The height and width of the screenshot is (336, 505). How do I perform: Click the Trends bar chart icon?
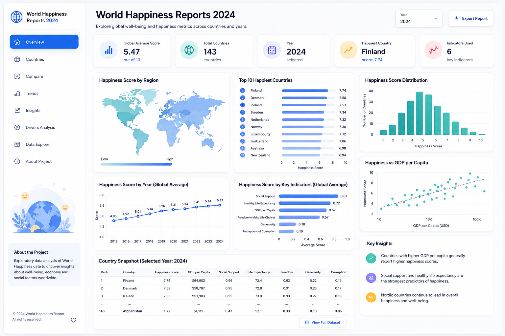coord(17,94)
